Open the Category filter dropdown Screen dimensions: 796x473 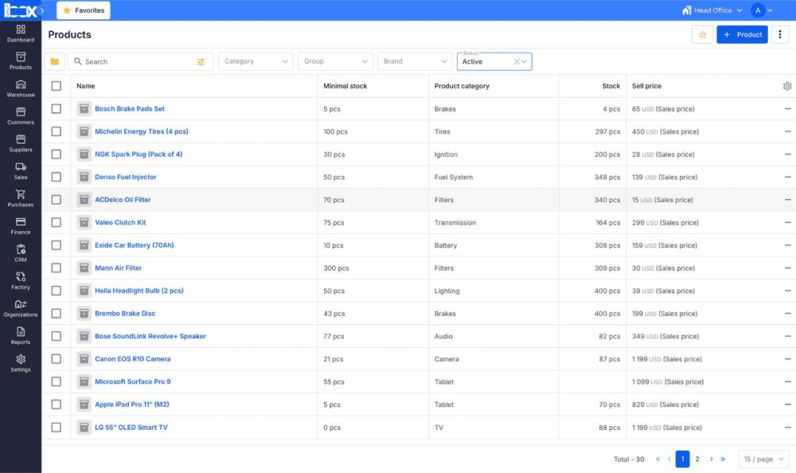click(x=256, y=61)
